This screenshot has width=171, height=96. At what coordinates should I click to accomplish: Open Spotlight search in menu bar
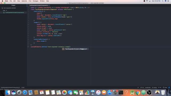tap(163, 1)
